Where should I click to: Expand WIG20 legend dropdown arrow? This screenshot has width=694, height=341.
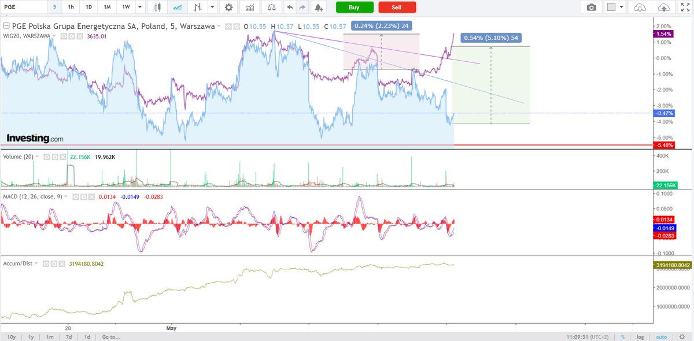54,36
